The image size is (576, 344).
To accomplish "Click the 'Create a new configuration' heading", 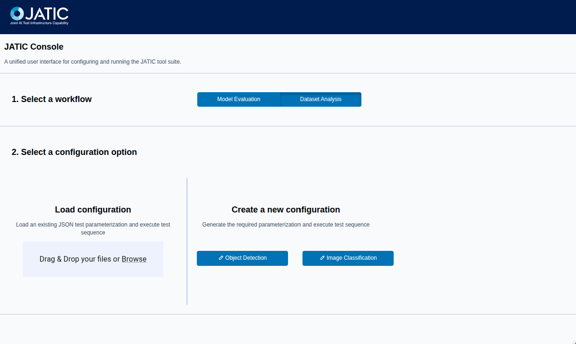I will point(286,210).
